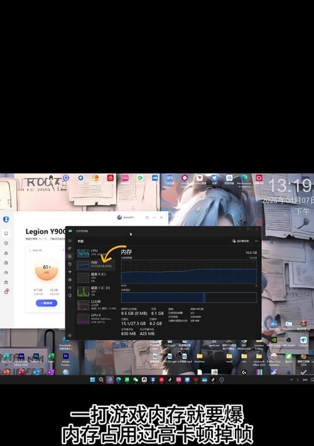Select the 以太网 Ethernet entry
Screen dimensions: 314x446
click(95, 305)
